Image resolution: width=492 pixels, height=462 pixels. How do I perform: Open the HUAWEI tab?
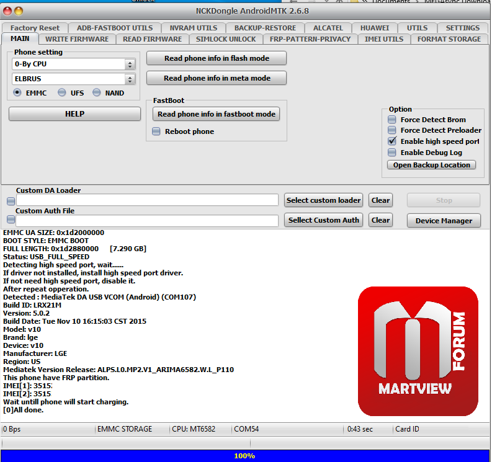tap(375, 28)
